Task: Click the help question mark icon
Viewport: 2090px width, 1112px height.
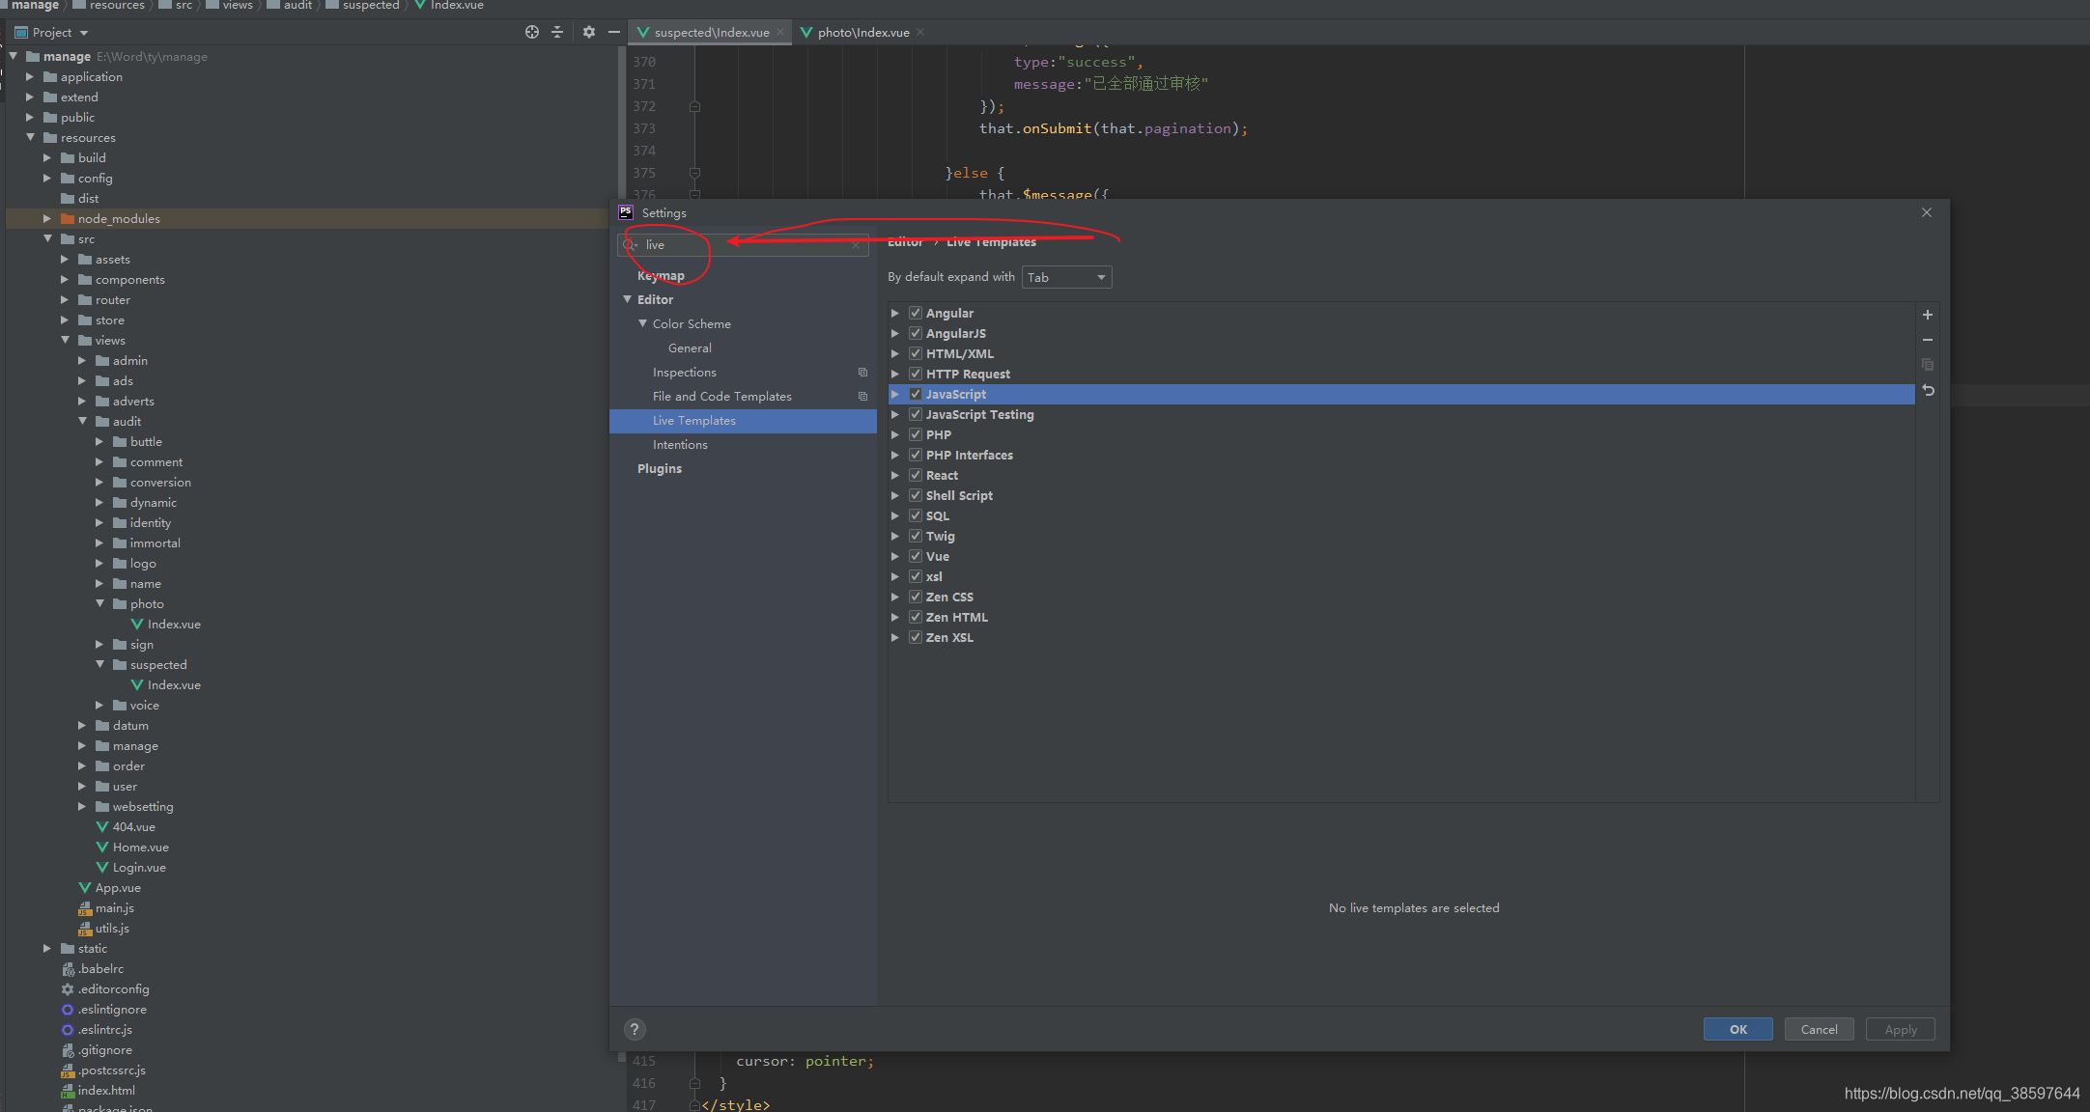Action: tap(634, 1029)
